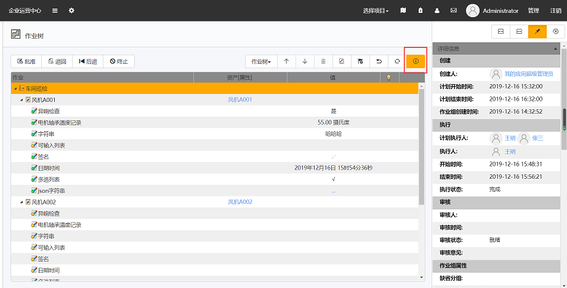The image size is (567, 288).
Task: Click the move down arrow icon
Action: click(x=305, y=61)
